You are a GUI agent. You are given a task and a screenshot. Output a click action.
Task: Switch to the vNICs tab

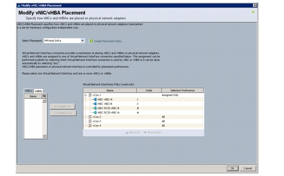(28, 90)
